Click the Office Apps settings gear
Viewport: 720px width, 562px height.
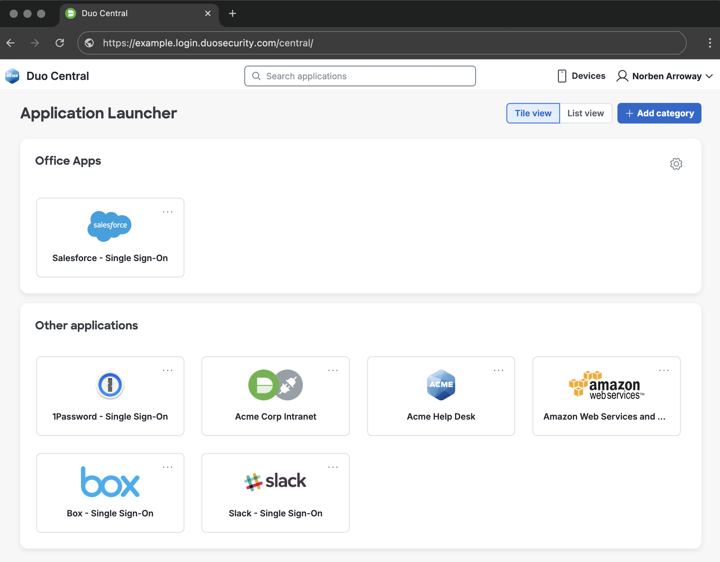[676, 164]
